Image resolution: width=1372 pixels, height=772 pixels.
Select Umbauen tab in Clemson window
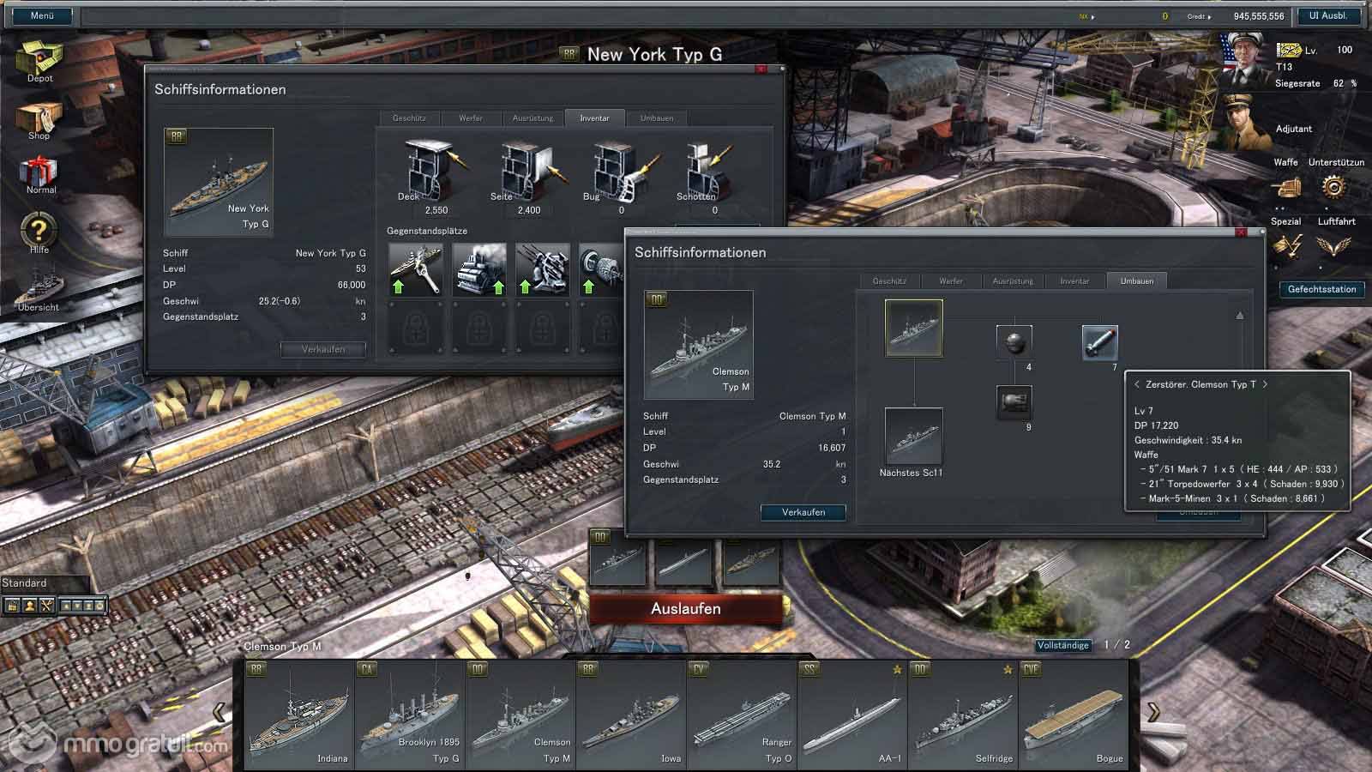tap(1137, 281)
